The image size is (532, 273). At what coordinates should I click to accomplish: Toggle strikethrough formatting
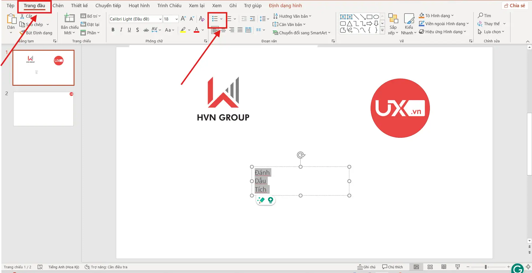pyautogui.click(x=146, y=30)
